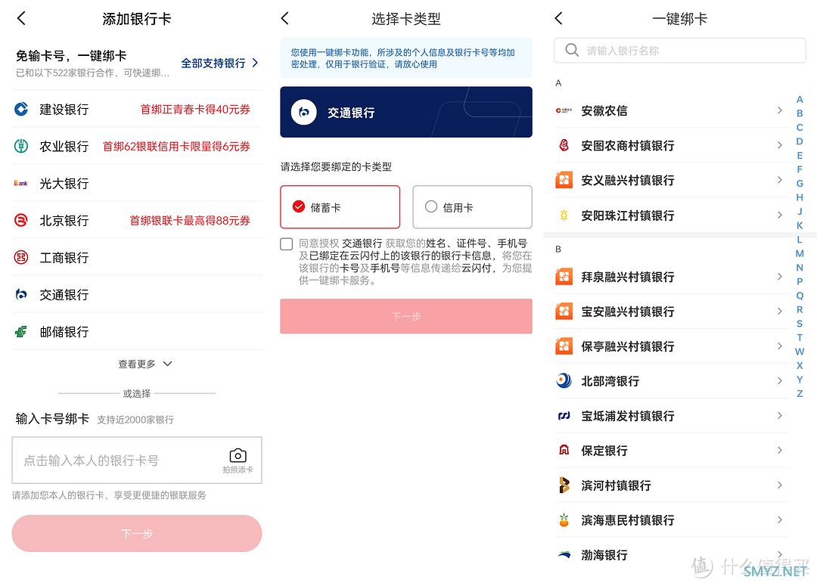
Task: Tap the 光大银行 logo icon
Action: tap(21, 183)
